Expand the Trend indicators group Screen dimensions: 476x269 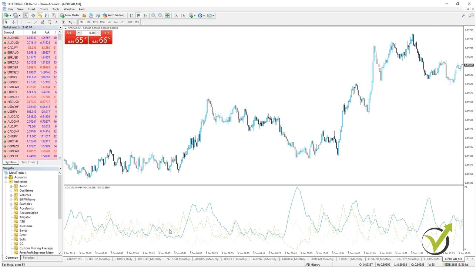11,186
